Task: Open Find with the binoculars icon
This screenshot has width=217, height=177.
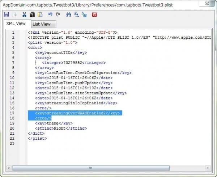Action: point(68,14)
